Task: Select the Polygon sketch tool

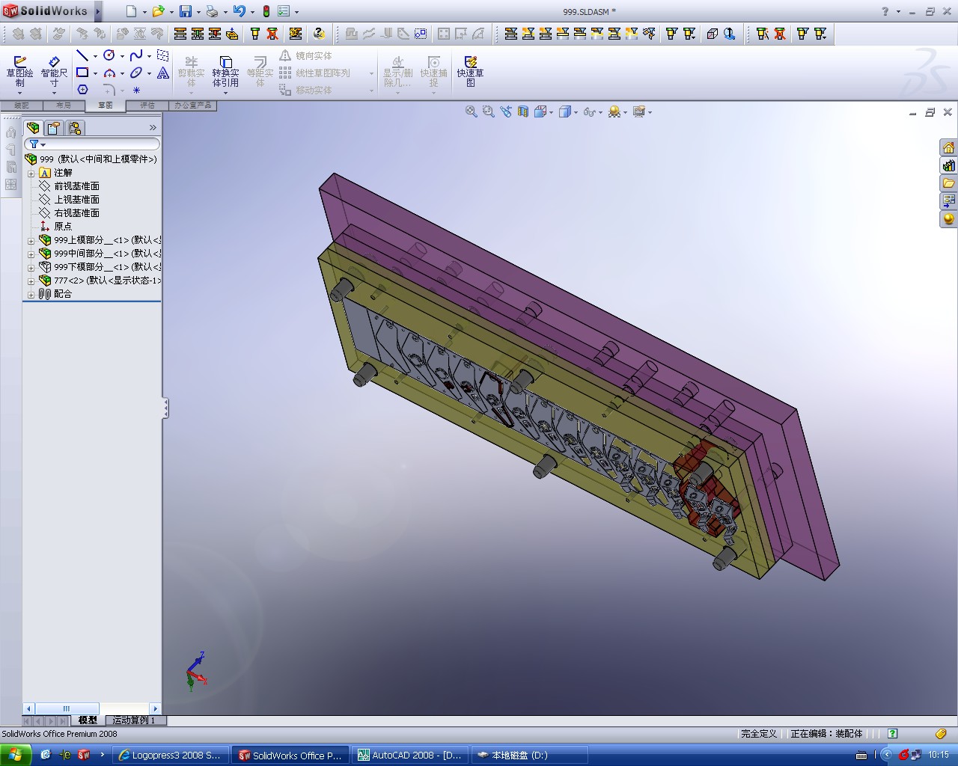Action: click(82, 90)
